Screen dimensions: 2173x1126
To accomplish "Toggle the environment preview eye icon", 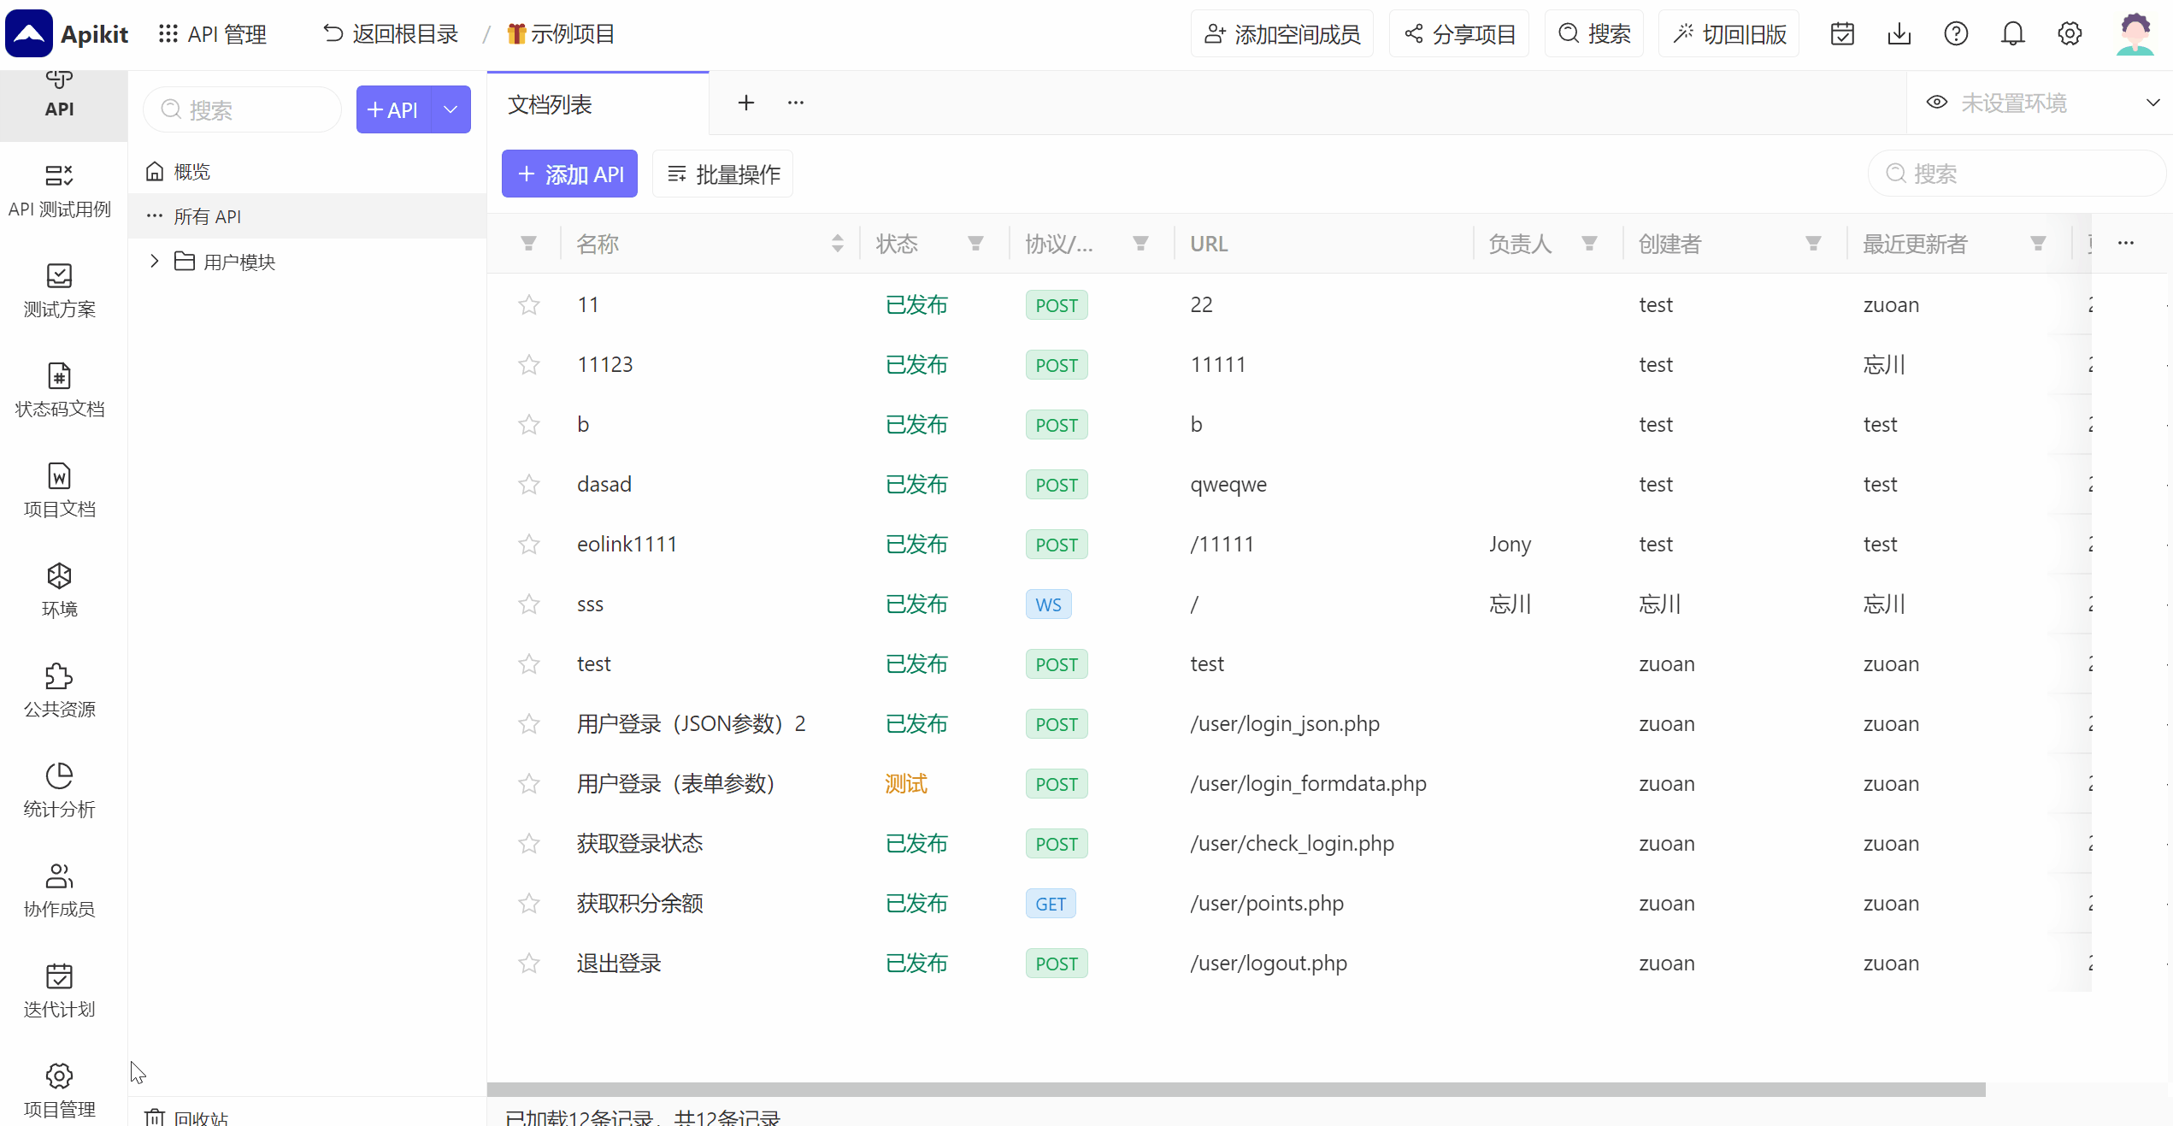I will [x=1936, y=102].
